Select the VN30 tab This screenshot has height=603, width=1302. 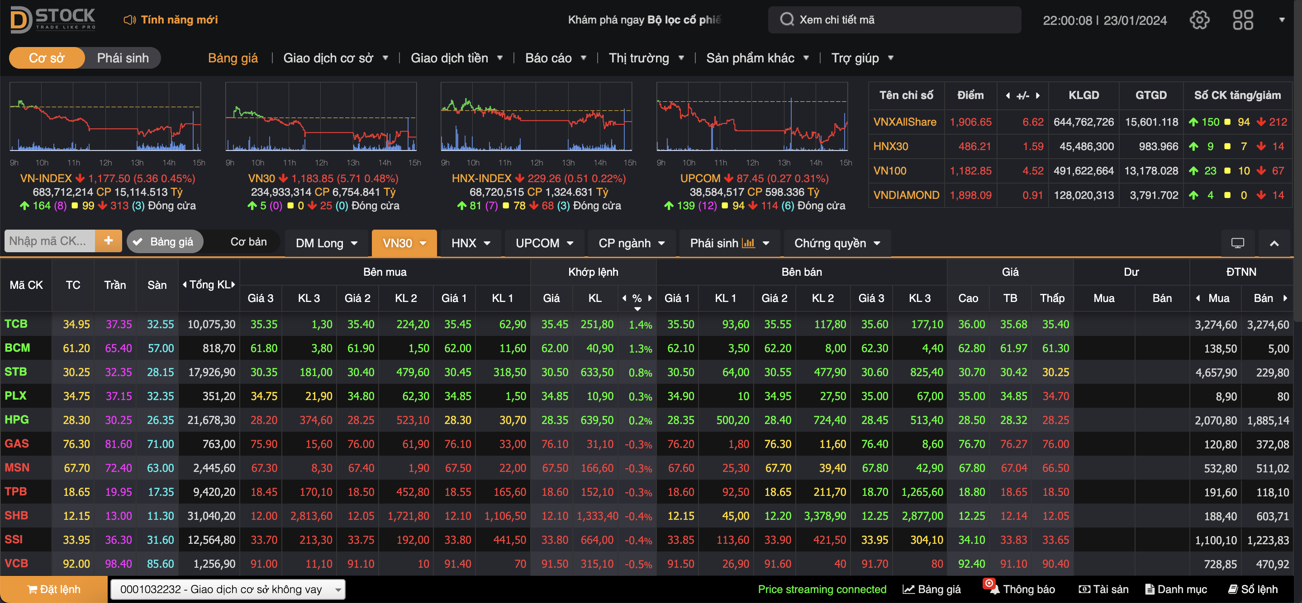click(404, 243)
